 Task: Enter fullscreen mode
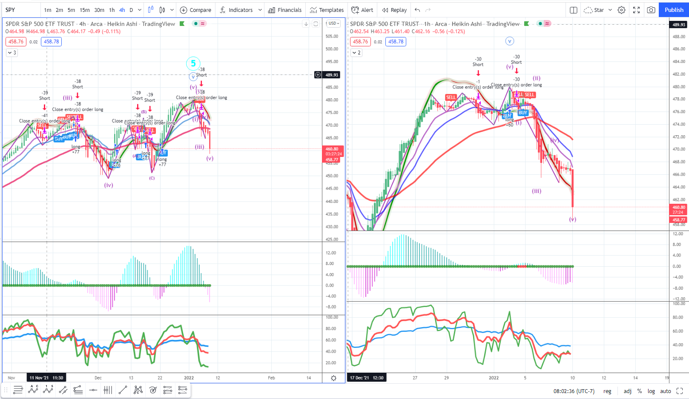point(636,10)
